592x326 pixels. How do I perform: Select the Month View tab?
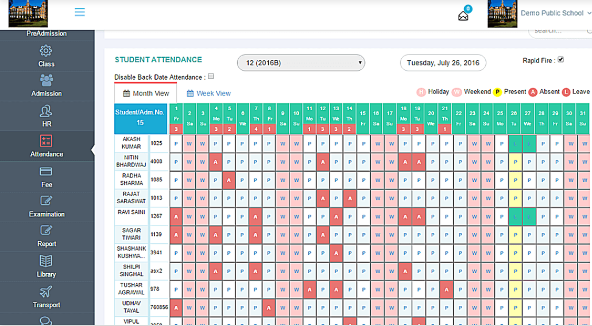click(146, 94)
